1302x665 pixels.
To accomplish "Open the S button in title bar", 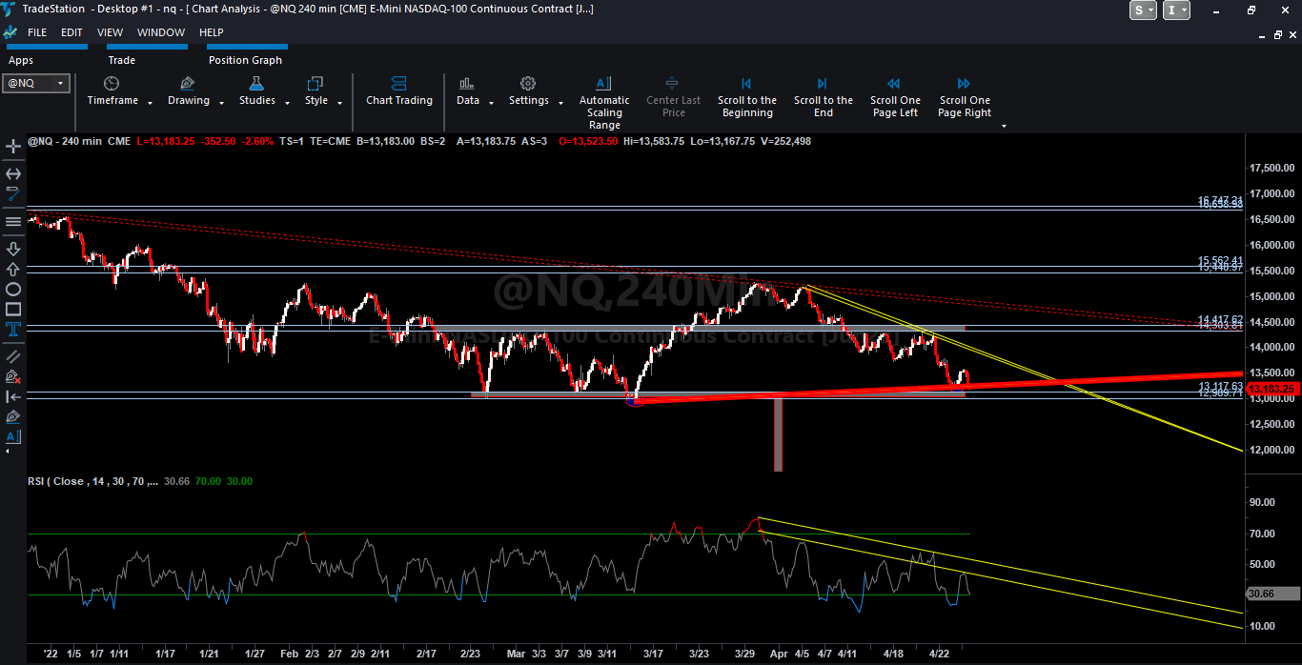I will [1142, 10].
